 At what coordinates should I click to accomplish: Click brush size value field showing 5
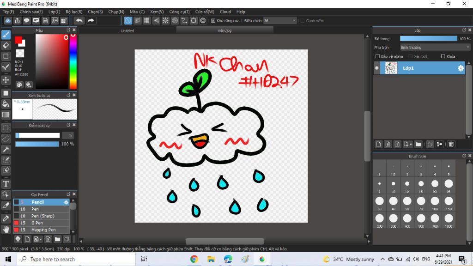click(68, 136)
